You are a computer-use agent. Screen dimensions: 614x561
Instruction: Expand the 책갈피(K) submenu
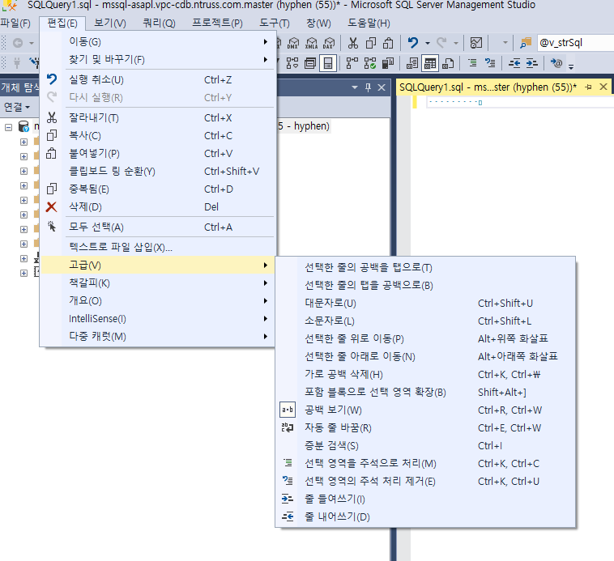pos(158,283)
